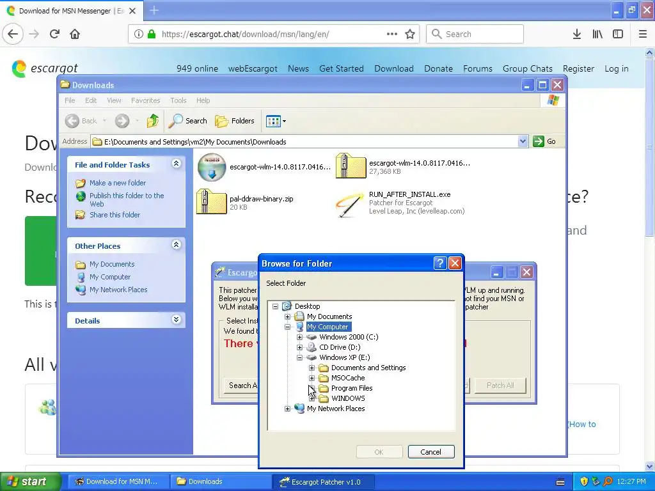This screenshot has height=491, width=655.
Task: Expand My Network Places tree node
Action: pyautogui.click(x=287, y=409)
